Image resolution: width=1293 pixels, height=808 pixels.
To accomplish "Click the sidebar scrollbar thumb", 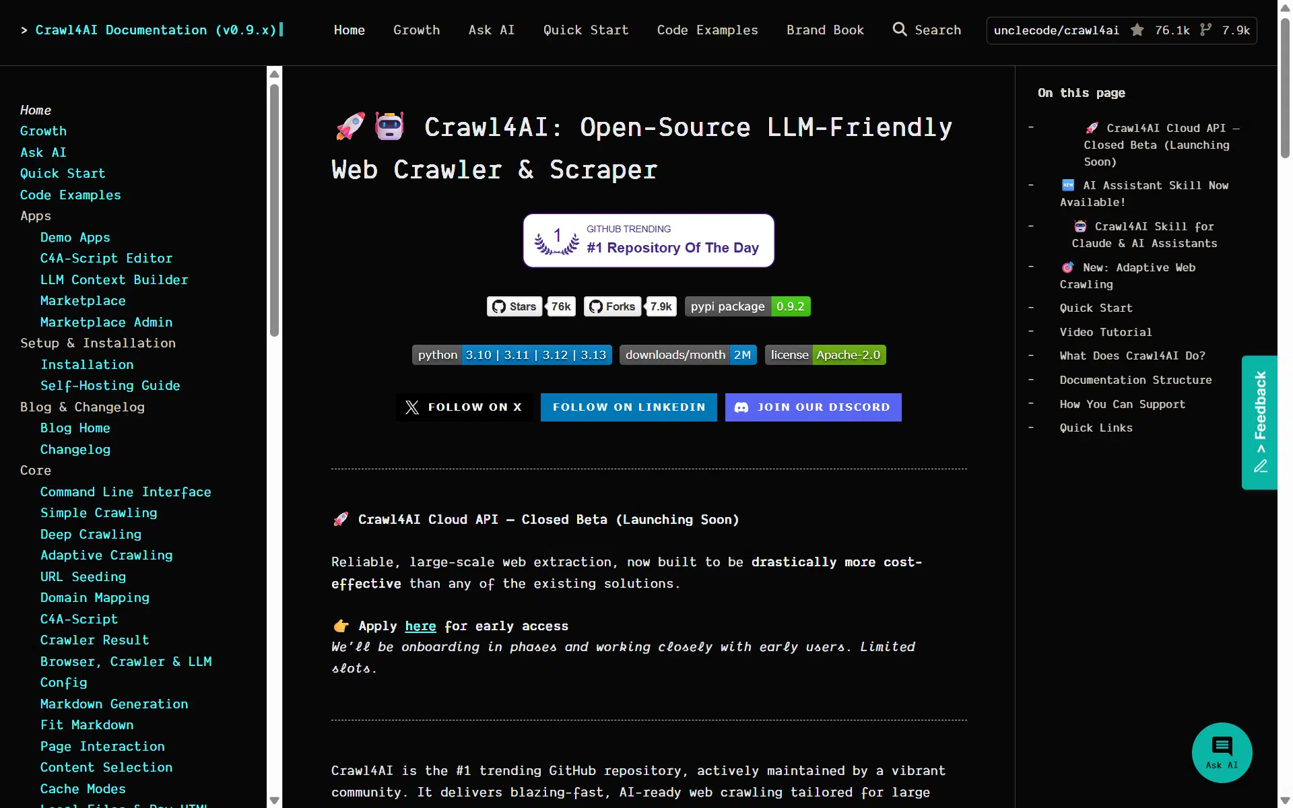I will pos(274,209).
